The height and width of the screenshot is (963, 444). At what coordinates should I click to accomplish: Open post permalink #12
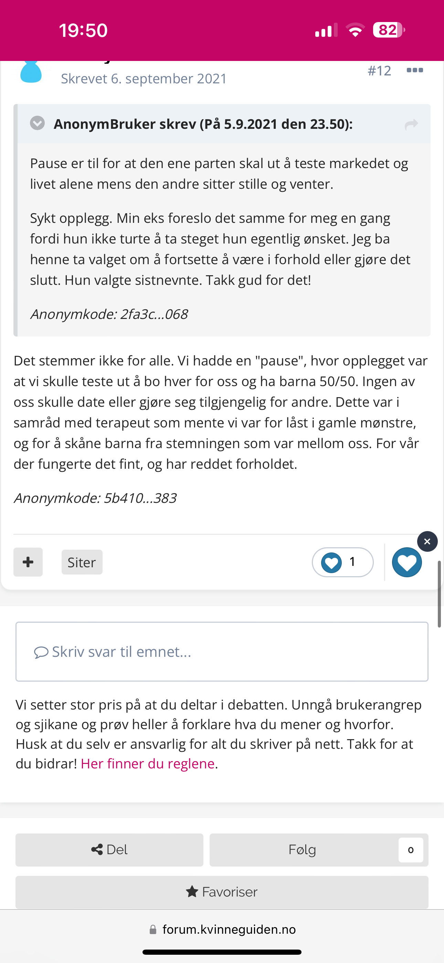[x=379, y=71]
